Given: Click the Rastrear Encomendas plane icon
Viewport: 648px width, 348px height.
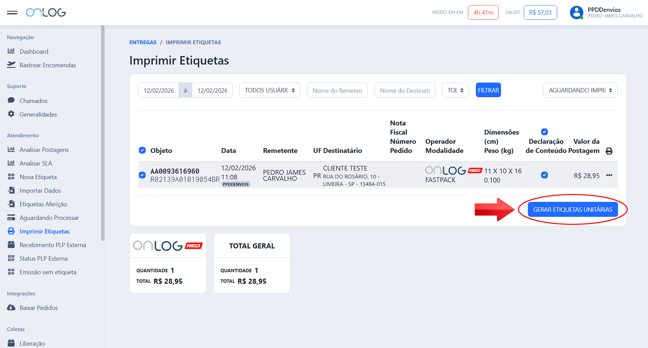Looking at the screenshot, I should coord(11,65).
